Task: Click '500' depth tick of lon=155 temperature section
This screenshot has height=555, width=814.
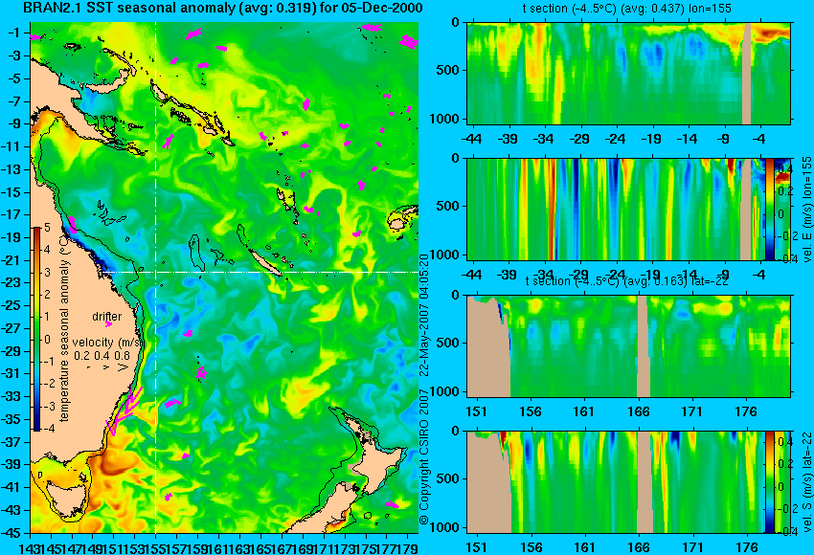Action: point(447,70)
